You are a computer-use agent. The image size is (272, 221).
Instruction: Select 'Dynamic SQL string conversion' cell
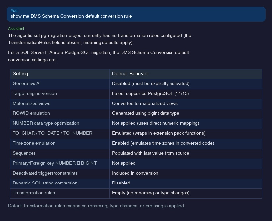pyautogui.click(x=60, y=184)
